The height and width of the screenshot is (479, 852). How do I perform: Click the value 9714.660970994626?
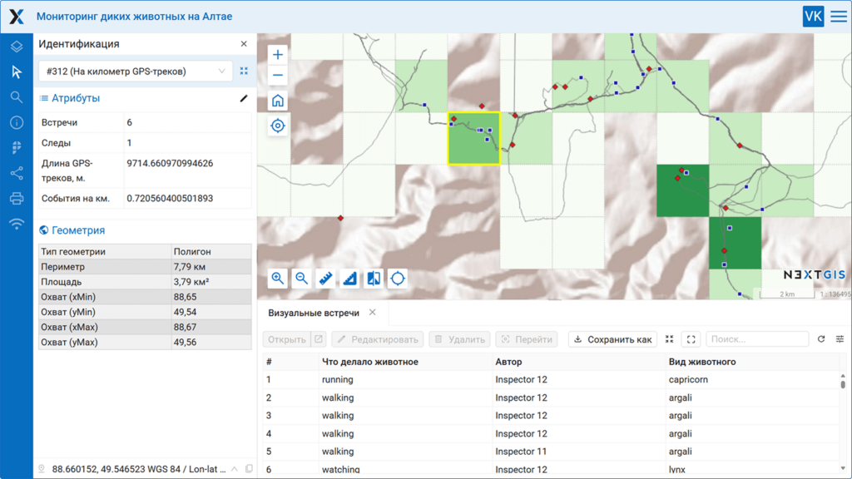[170, 164]
